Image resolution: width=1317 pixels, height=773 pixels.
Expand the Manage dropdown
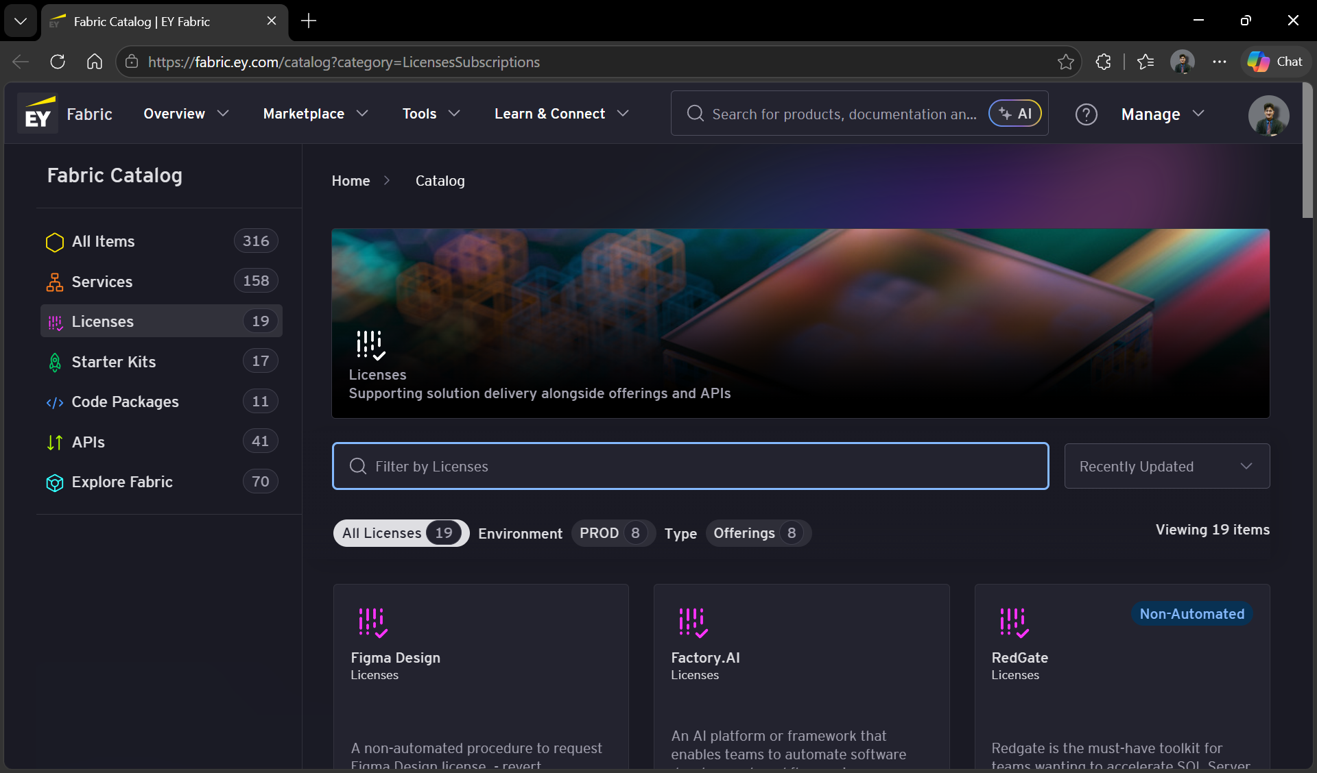(x=1163, y=114)
